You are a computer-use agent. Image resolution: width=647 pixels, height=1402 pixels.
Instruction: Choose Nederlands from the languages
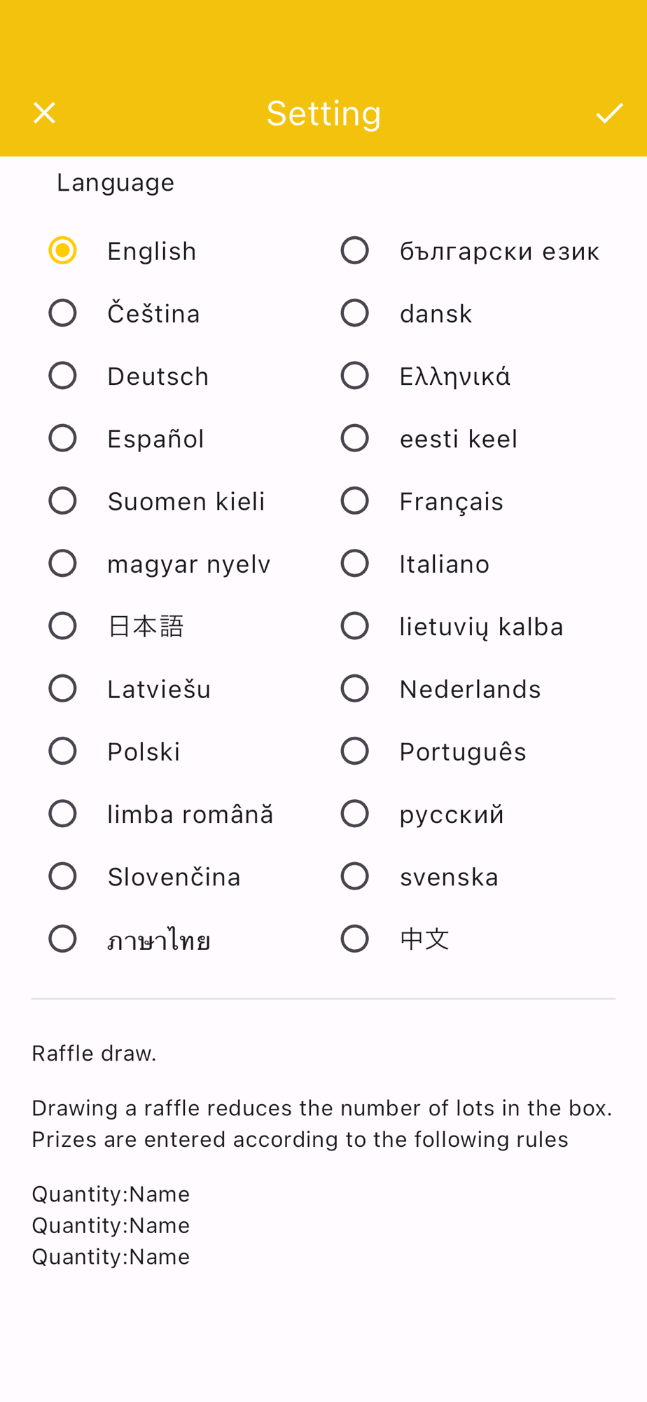[355, 688]
